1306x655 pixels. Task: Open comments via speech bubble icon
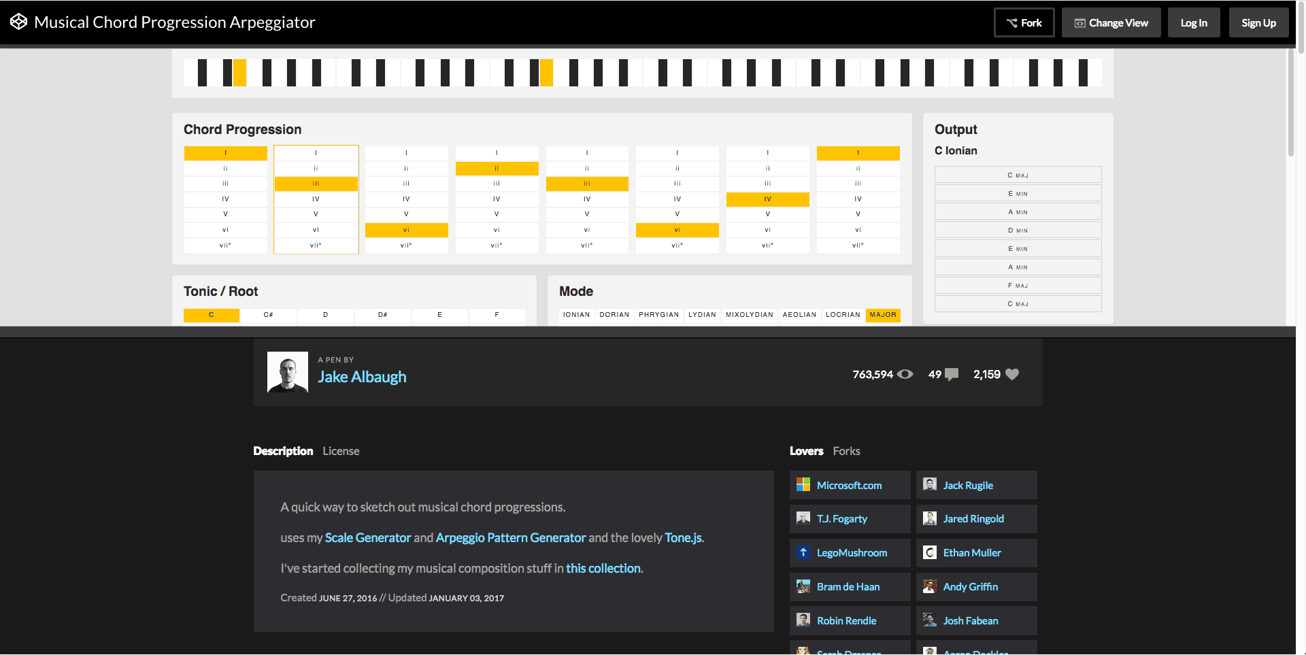(952, 374)
